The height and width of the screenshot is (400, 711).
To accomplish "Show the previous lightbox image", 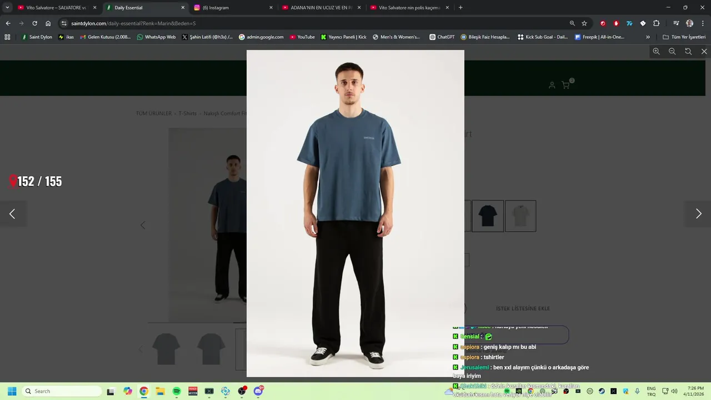I will point(12,214).
